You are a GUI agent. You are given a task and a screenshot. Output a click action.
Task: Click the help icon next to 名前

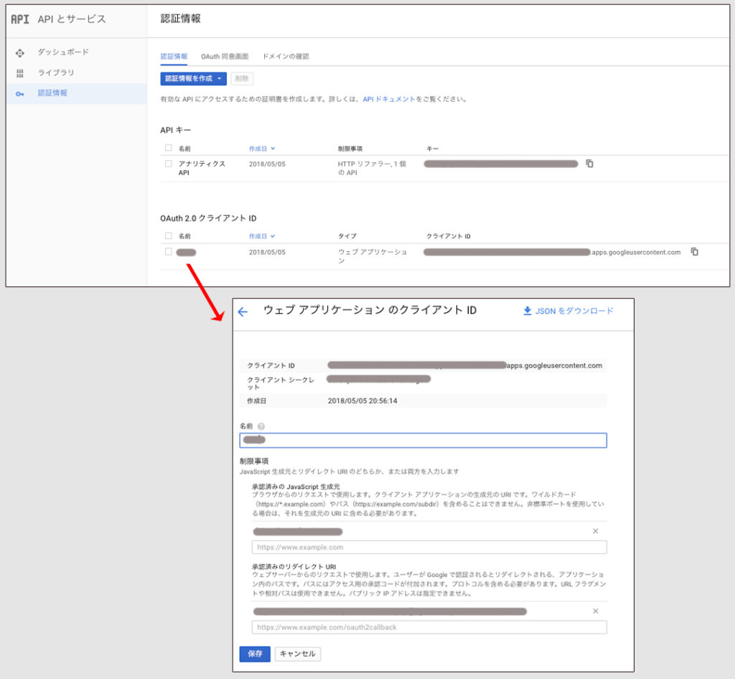tap(261, 426)
